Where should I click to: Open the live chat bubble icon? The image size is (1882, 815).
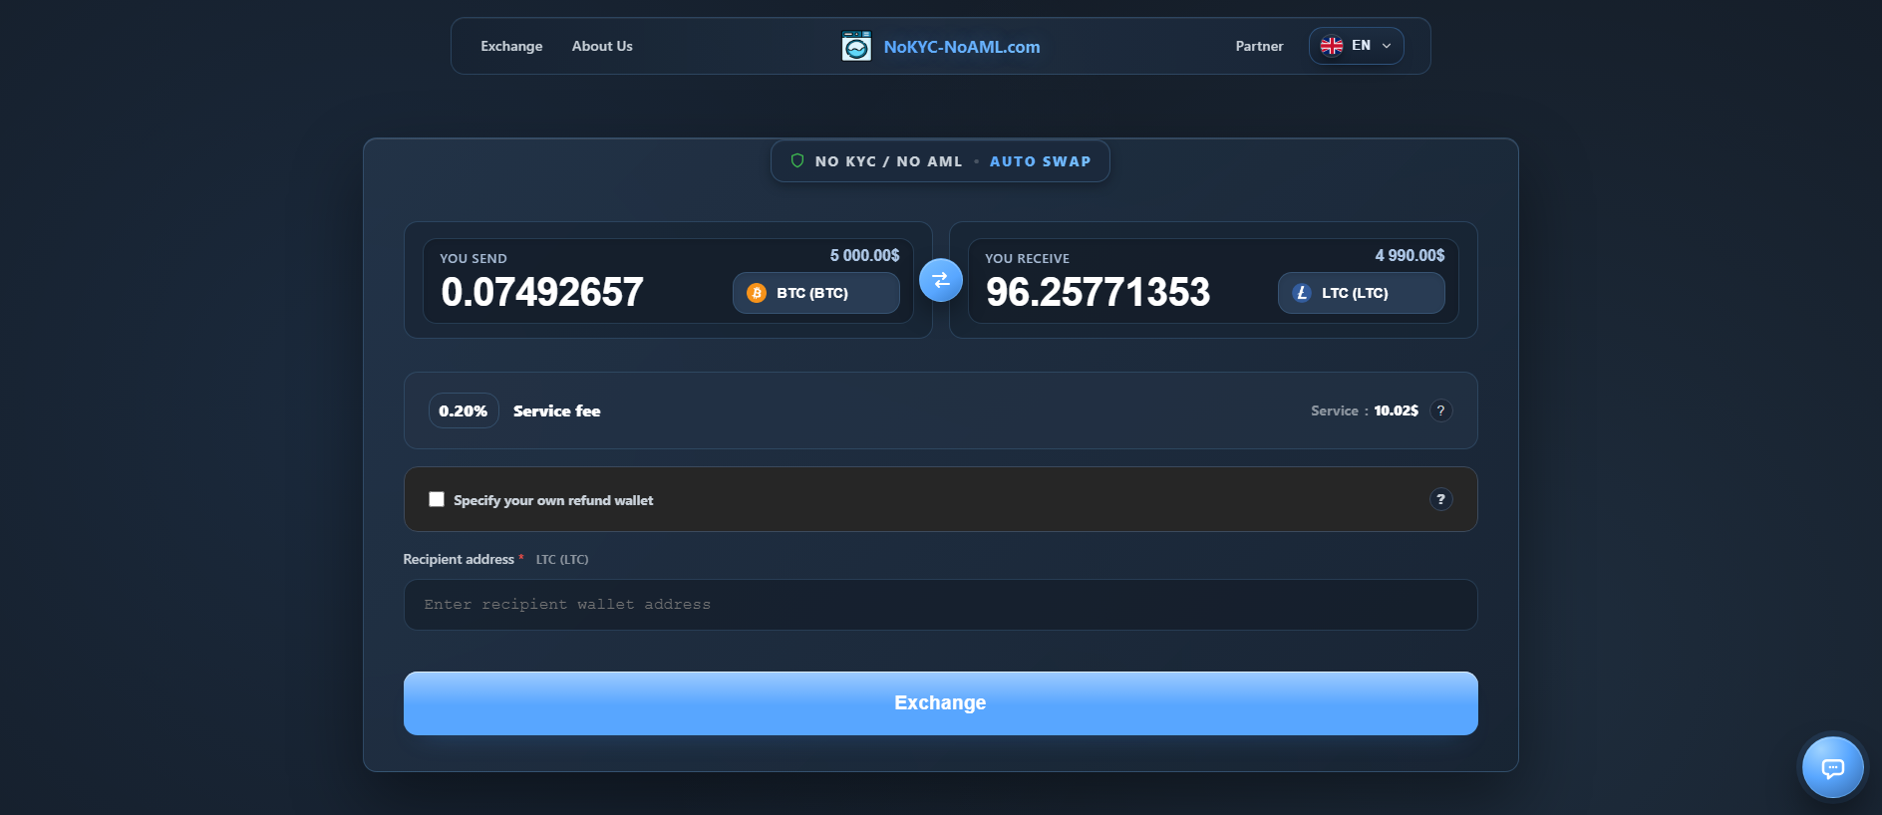click(x=1832, y=767)
